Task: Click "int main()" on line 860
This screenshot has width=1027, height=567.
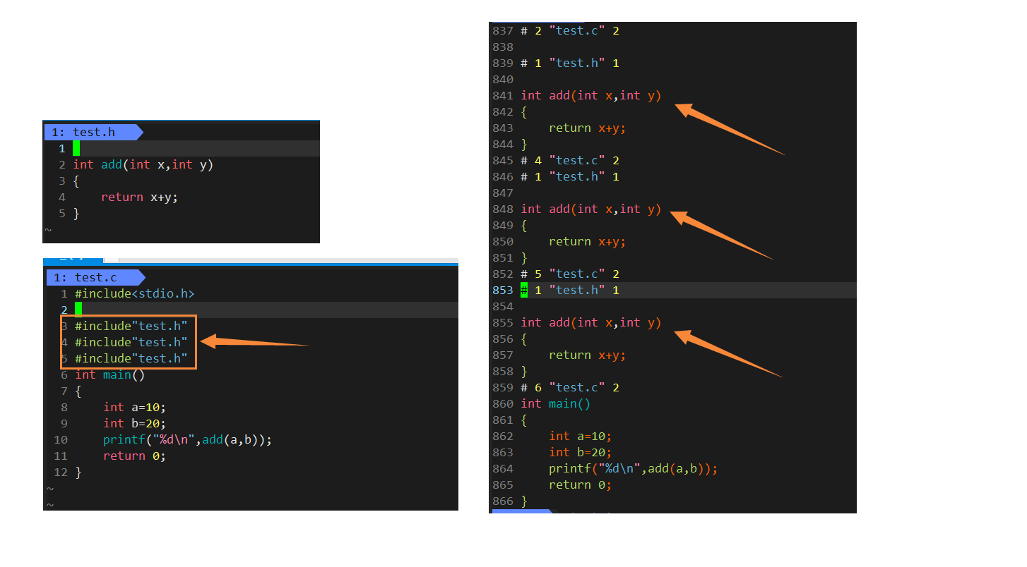Action: (x=556, y=403)
